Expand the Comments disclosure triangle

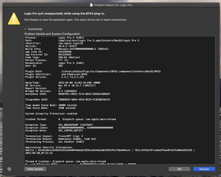tap(25, 29)
